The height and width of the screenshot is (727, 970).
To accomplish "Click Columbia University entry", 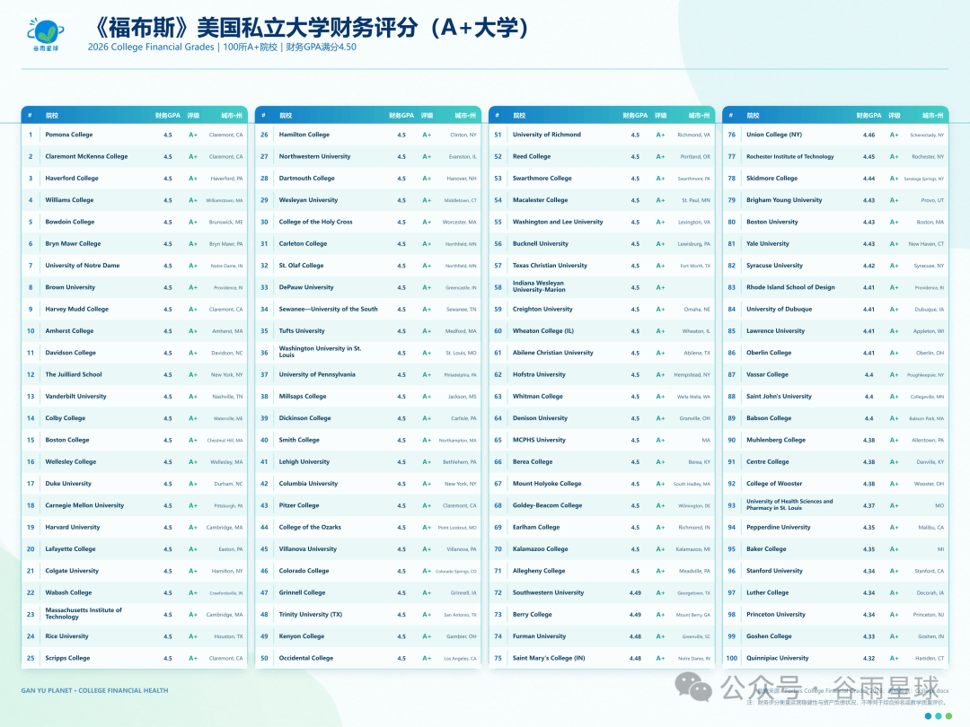I will pyautogui.click(x=308, y=484).
